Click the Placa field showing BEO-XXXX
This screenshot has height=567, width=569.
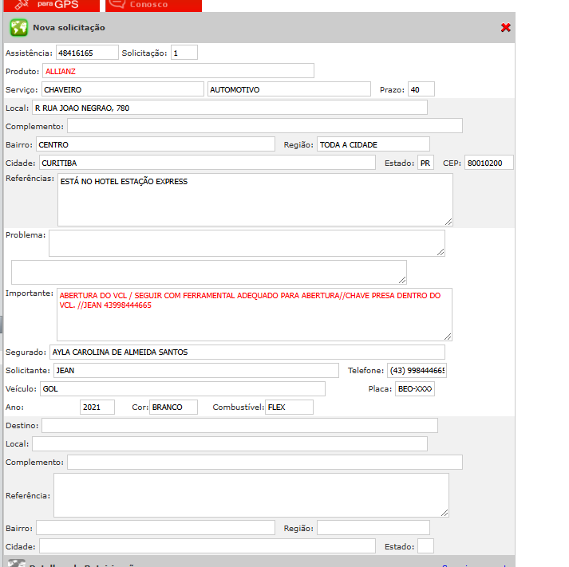click(x=414, y=388)
